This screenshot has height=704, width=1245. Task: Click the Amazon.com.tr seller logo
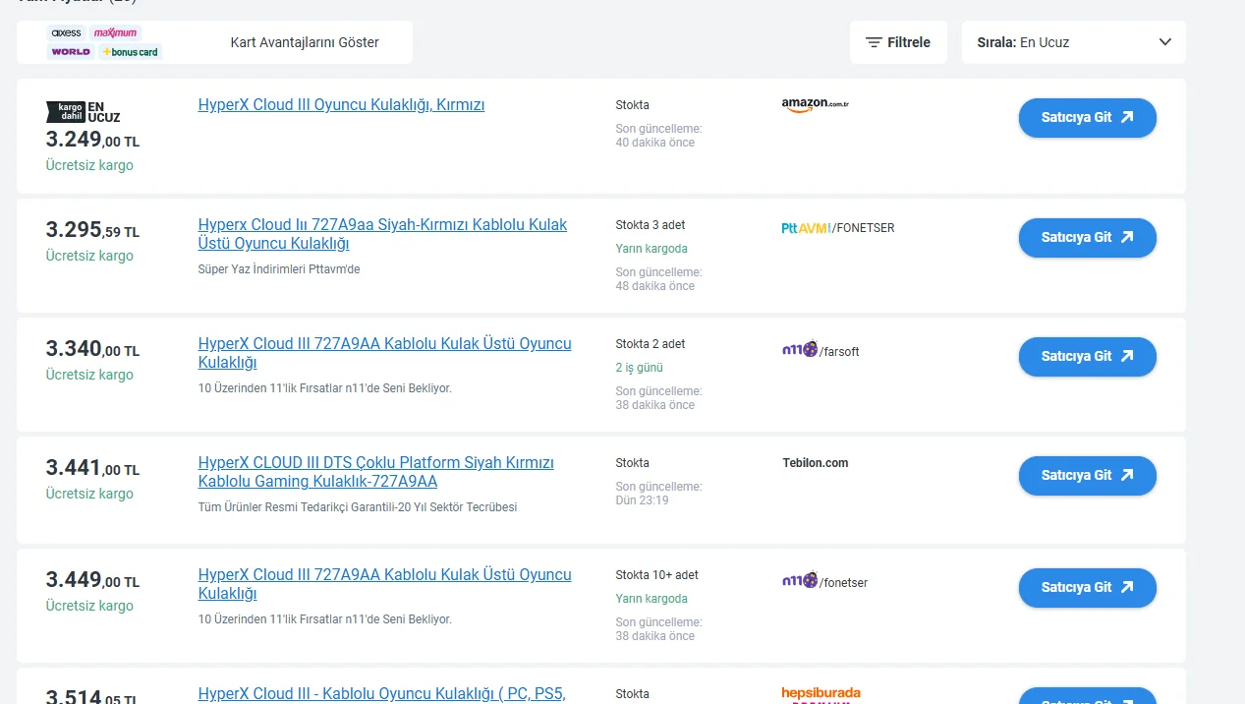(815, 104)
